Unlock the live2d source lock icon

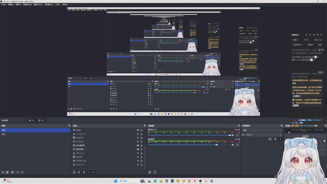coord(141,130)
